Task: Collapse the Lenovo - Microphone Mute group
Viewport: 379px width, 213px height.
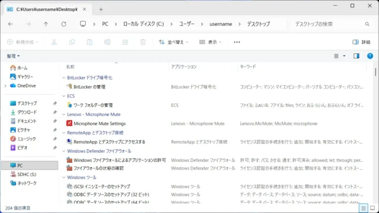Action: tap(64, 114)
